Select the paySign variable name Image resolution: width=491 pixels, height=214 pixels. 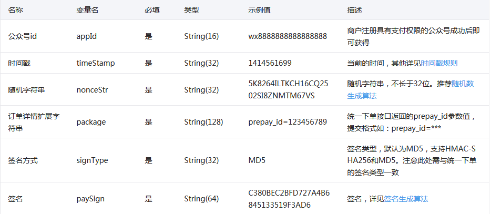pos(90,199)
